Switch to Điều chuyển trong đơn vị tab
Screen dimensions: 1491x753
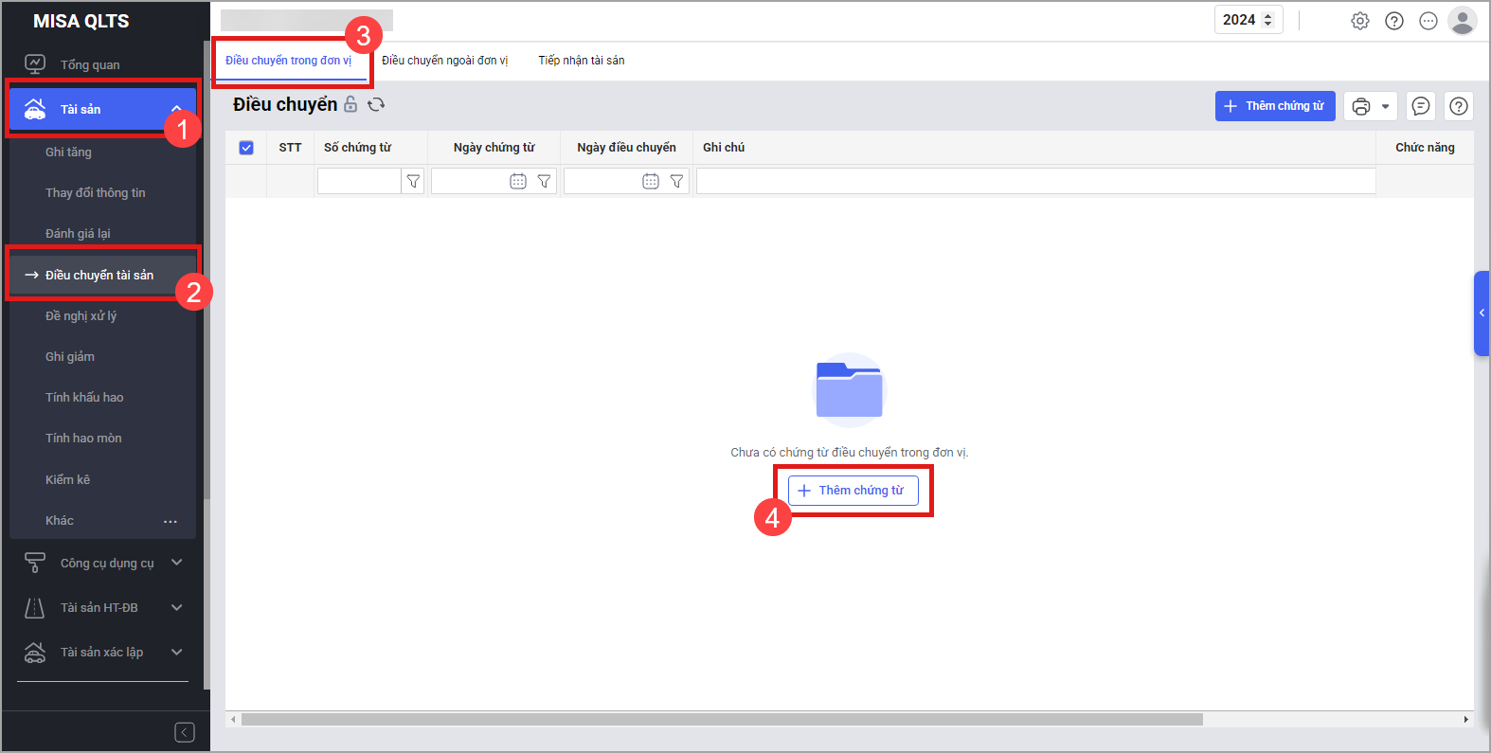(288, 61)
